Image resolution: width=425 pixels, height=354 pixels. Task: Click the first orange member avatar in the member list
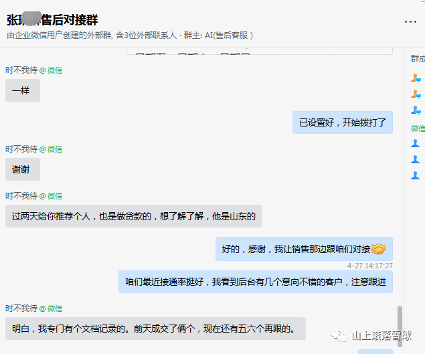pyautogui.click(x=416, y=78)
